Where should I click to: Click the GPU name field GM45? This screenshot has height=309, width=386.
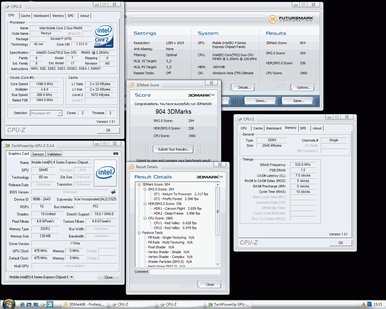click(43, 170)
